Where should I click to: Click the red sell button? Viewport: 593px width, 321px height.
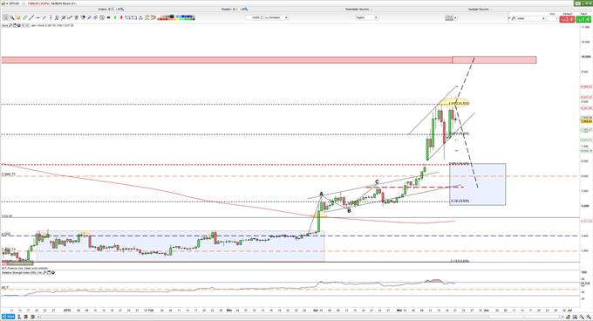568,18
